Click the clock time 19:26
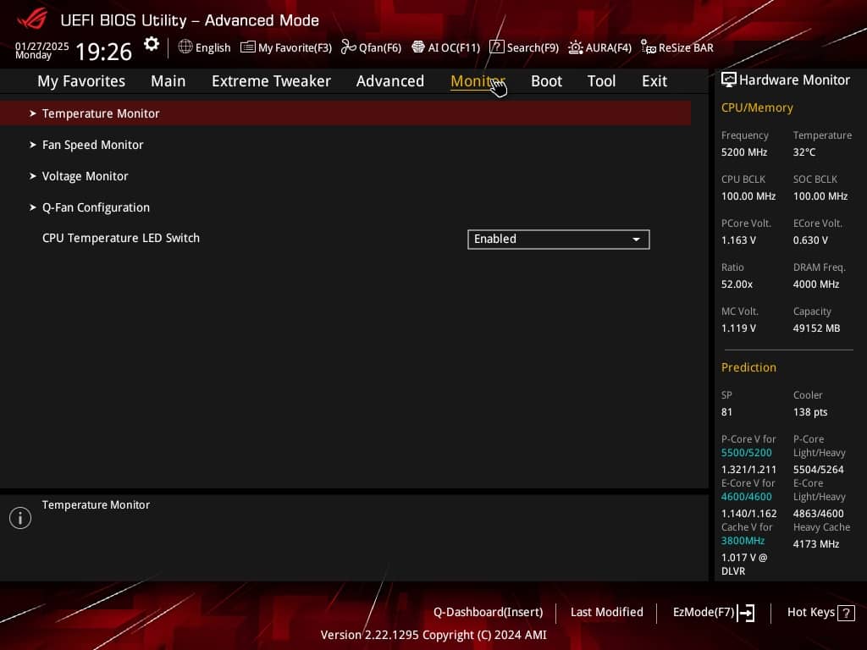This screenshot has height=650, width=867. [x=103, y=52]
